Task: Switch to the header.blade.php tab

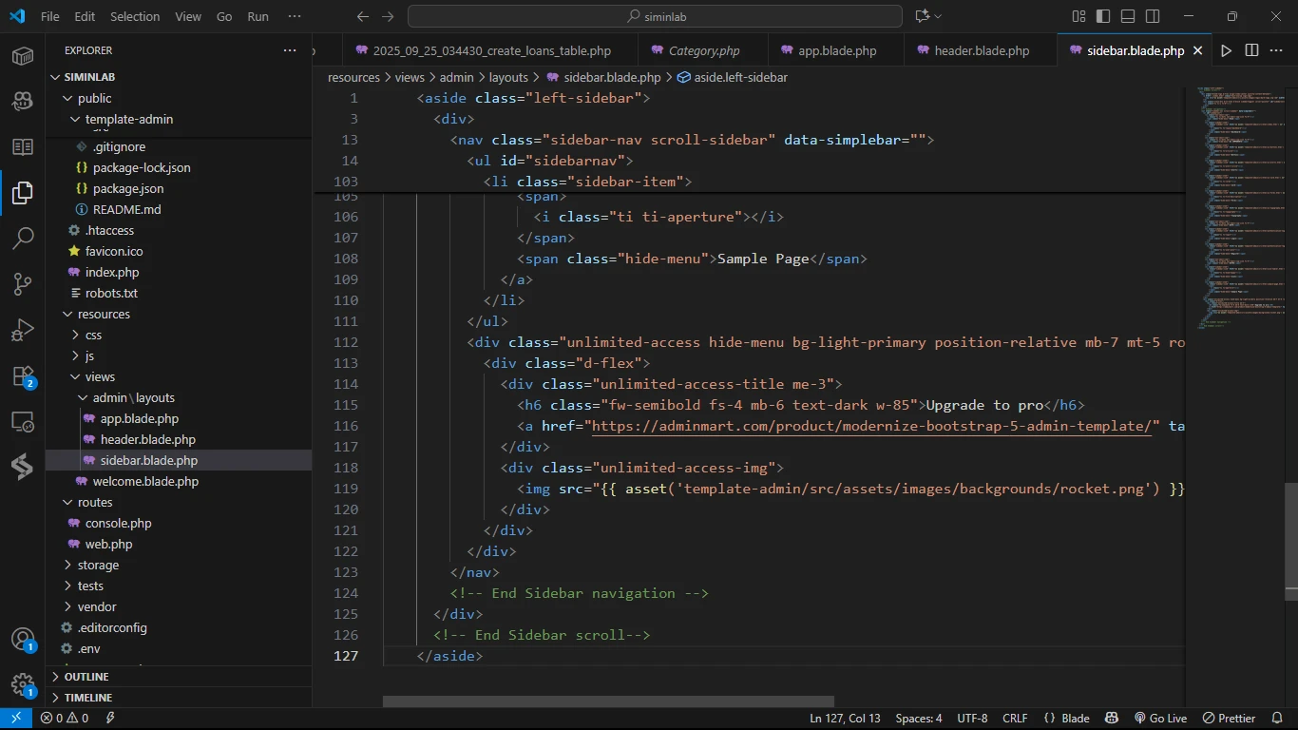Action: tap(981, 50)
